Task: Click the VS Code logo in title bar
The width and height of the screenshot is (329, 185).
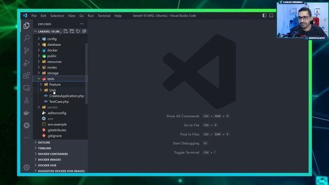Action: tap(25, 15)
